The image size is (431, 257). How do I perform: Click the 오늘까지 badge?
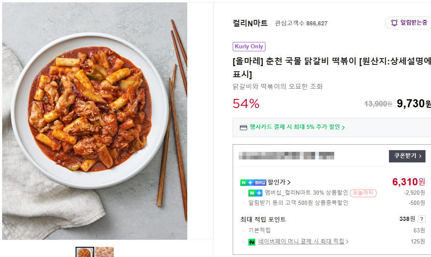pos(363,193)
